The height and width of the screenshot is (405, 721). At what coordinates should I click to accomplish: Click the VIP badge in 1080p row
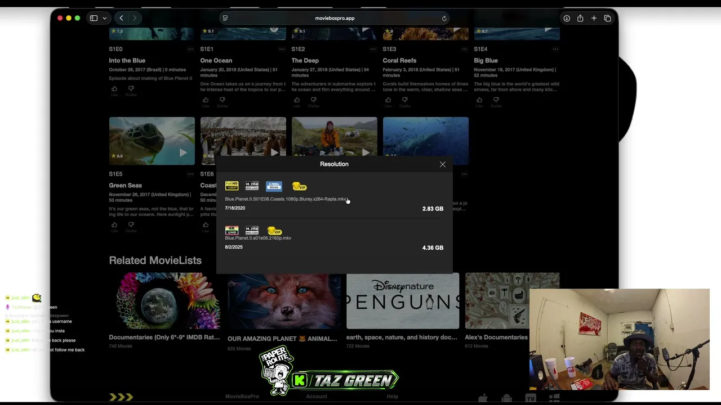pyautogui.click(x=299, y=186)
